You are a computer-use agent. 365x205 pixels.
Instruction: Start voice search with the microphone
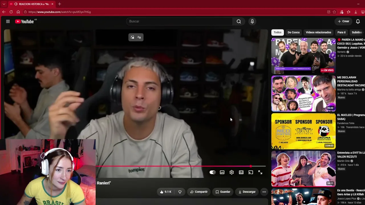(252, 21)
